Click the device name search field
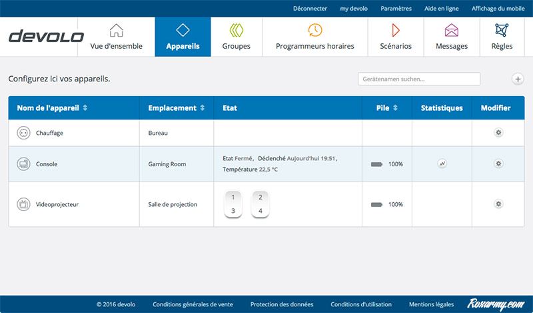533x313 pixels. [418, 79]
